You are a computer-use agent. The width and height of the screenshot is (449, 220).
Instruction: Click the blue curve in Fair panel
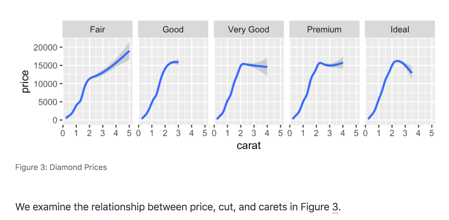coord(103,72)
